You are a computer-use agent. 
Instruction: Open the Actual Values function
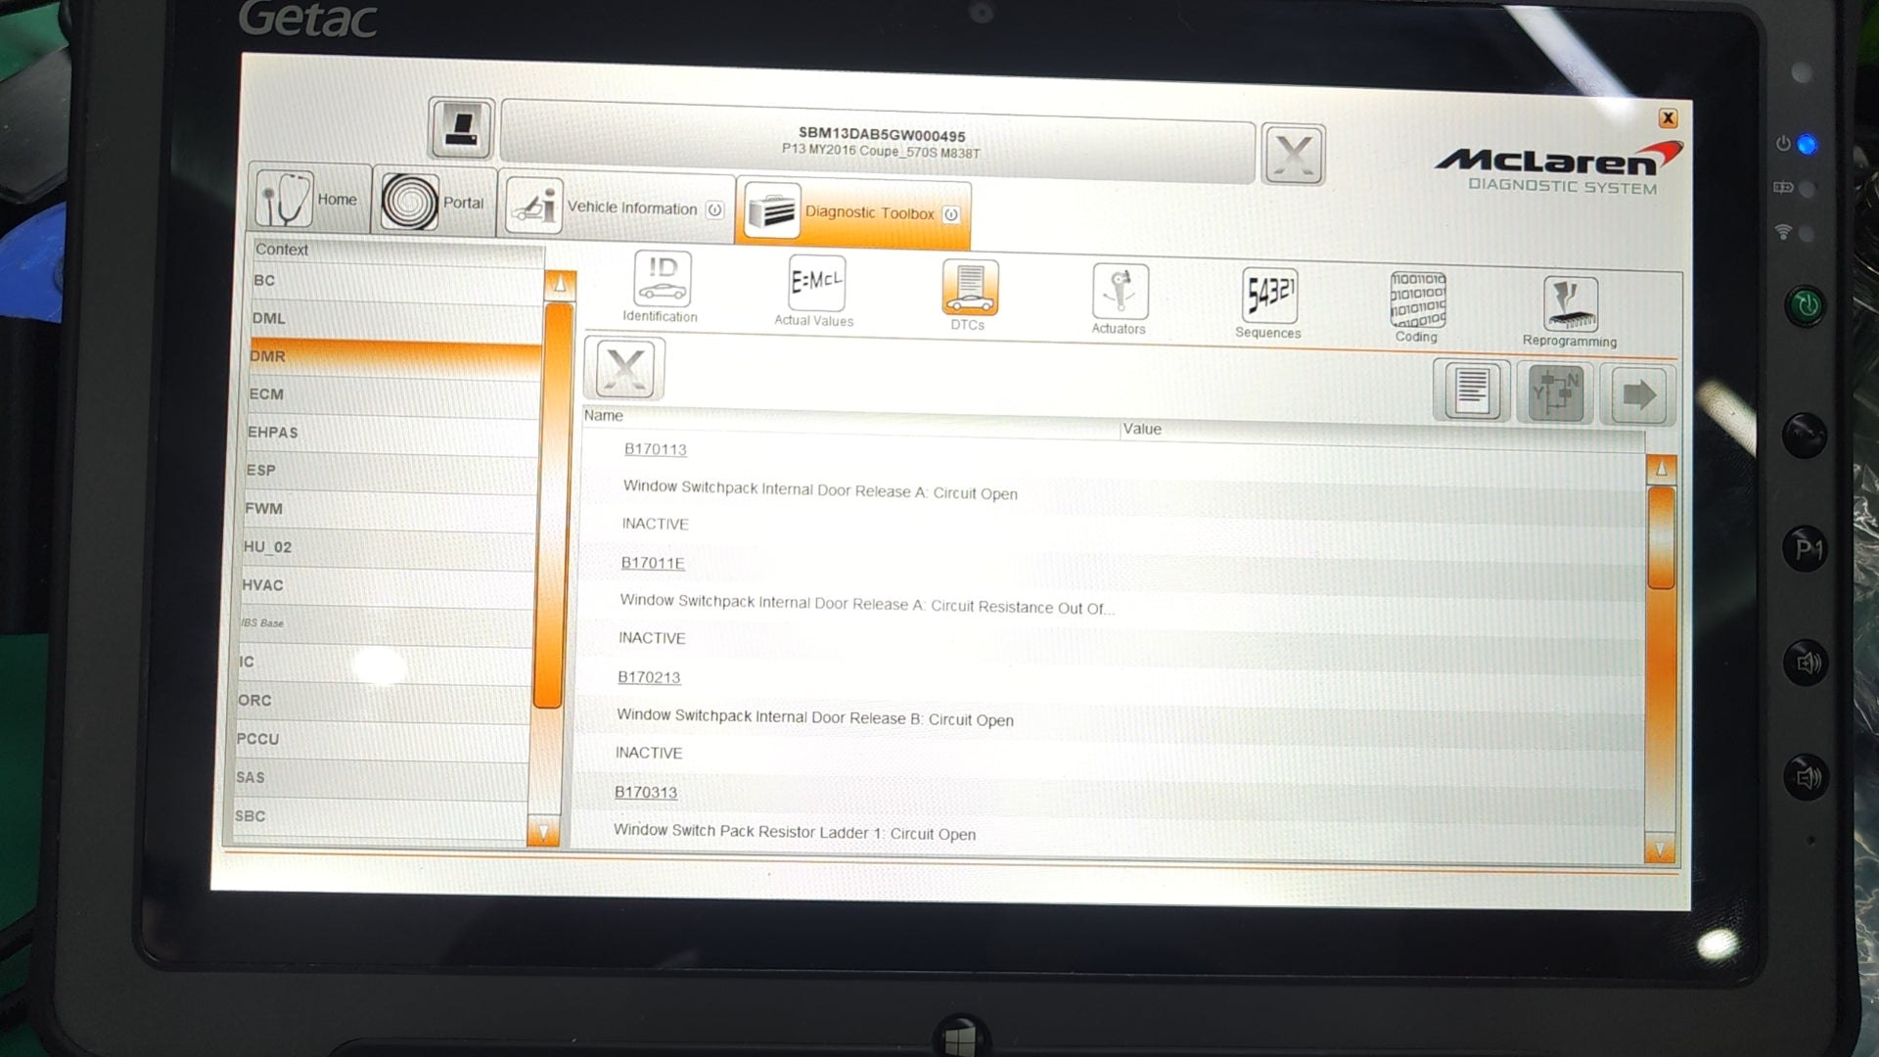tap(814, 289)
